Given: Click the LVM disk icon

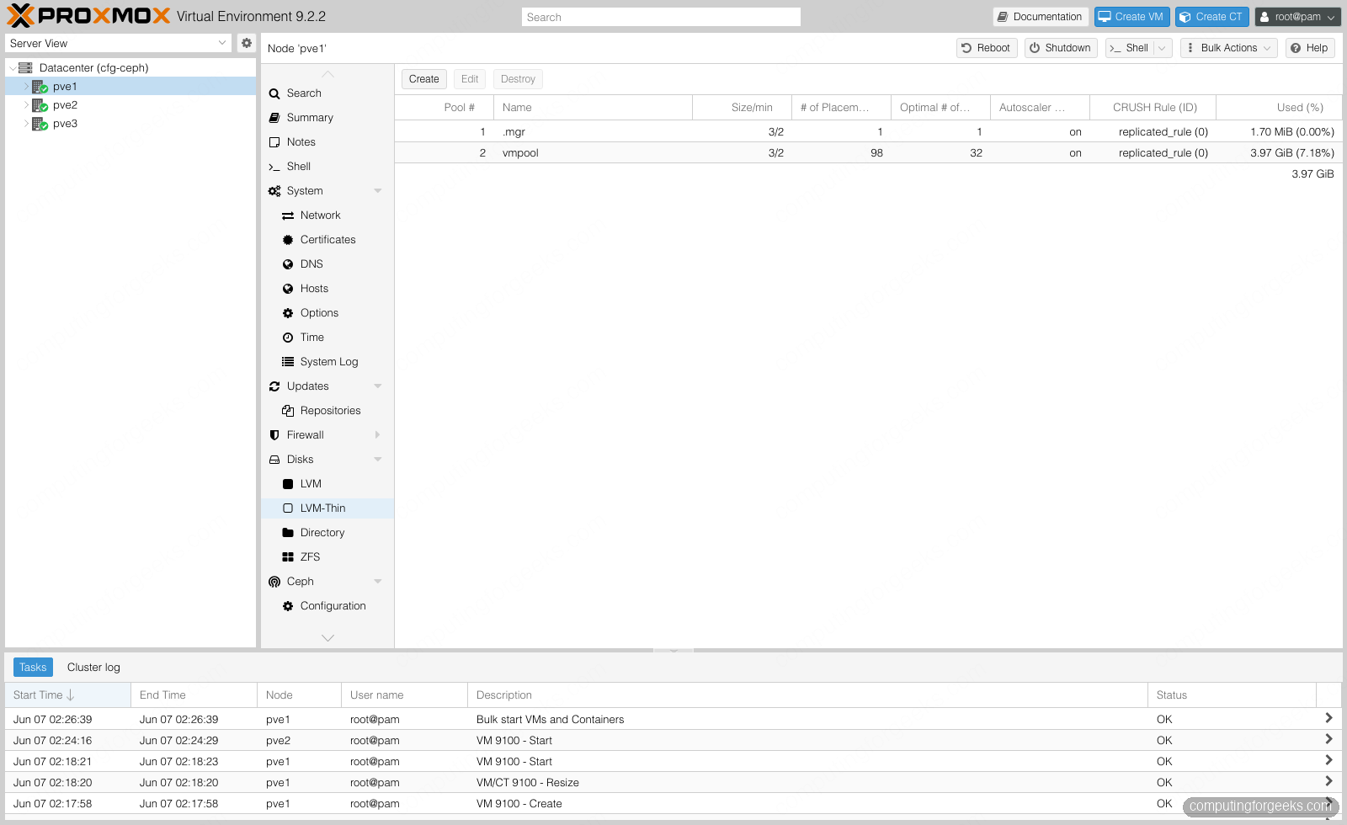Looking at the screenshot, I should pos(288,484).
